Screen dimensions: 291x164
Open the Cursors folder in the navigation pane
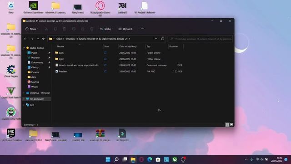click(x=33, y=72)
